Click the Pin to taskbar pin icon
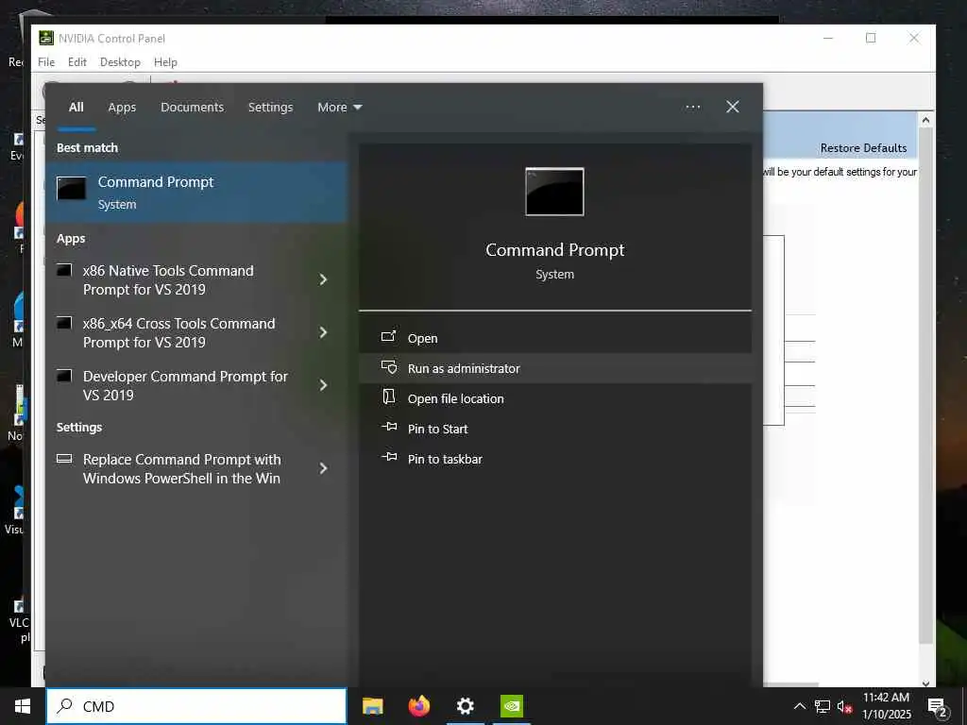 pos(389,457)
